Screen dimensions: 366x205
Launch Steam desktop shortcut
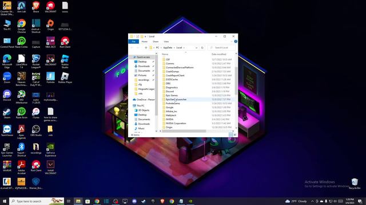point(7,113)
